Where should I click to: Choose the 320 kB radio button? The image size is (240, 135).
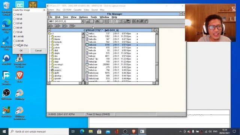pyautogui.click(x=18, y=23)
